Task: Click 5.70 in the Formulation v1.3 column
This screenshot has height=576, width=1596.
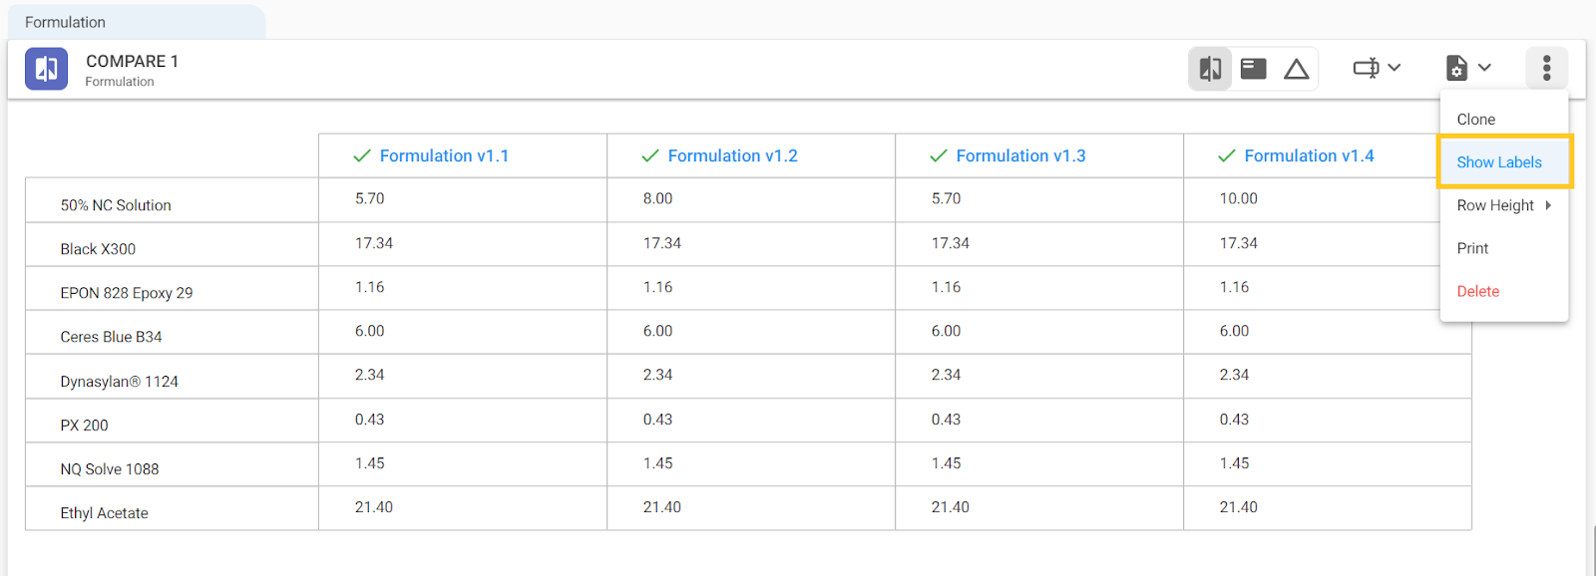Action: 946,198
